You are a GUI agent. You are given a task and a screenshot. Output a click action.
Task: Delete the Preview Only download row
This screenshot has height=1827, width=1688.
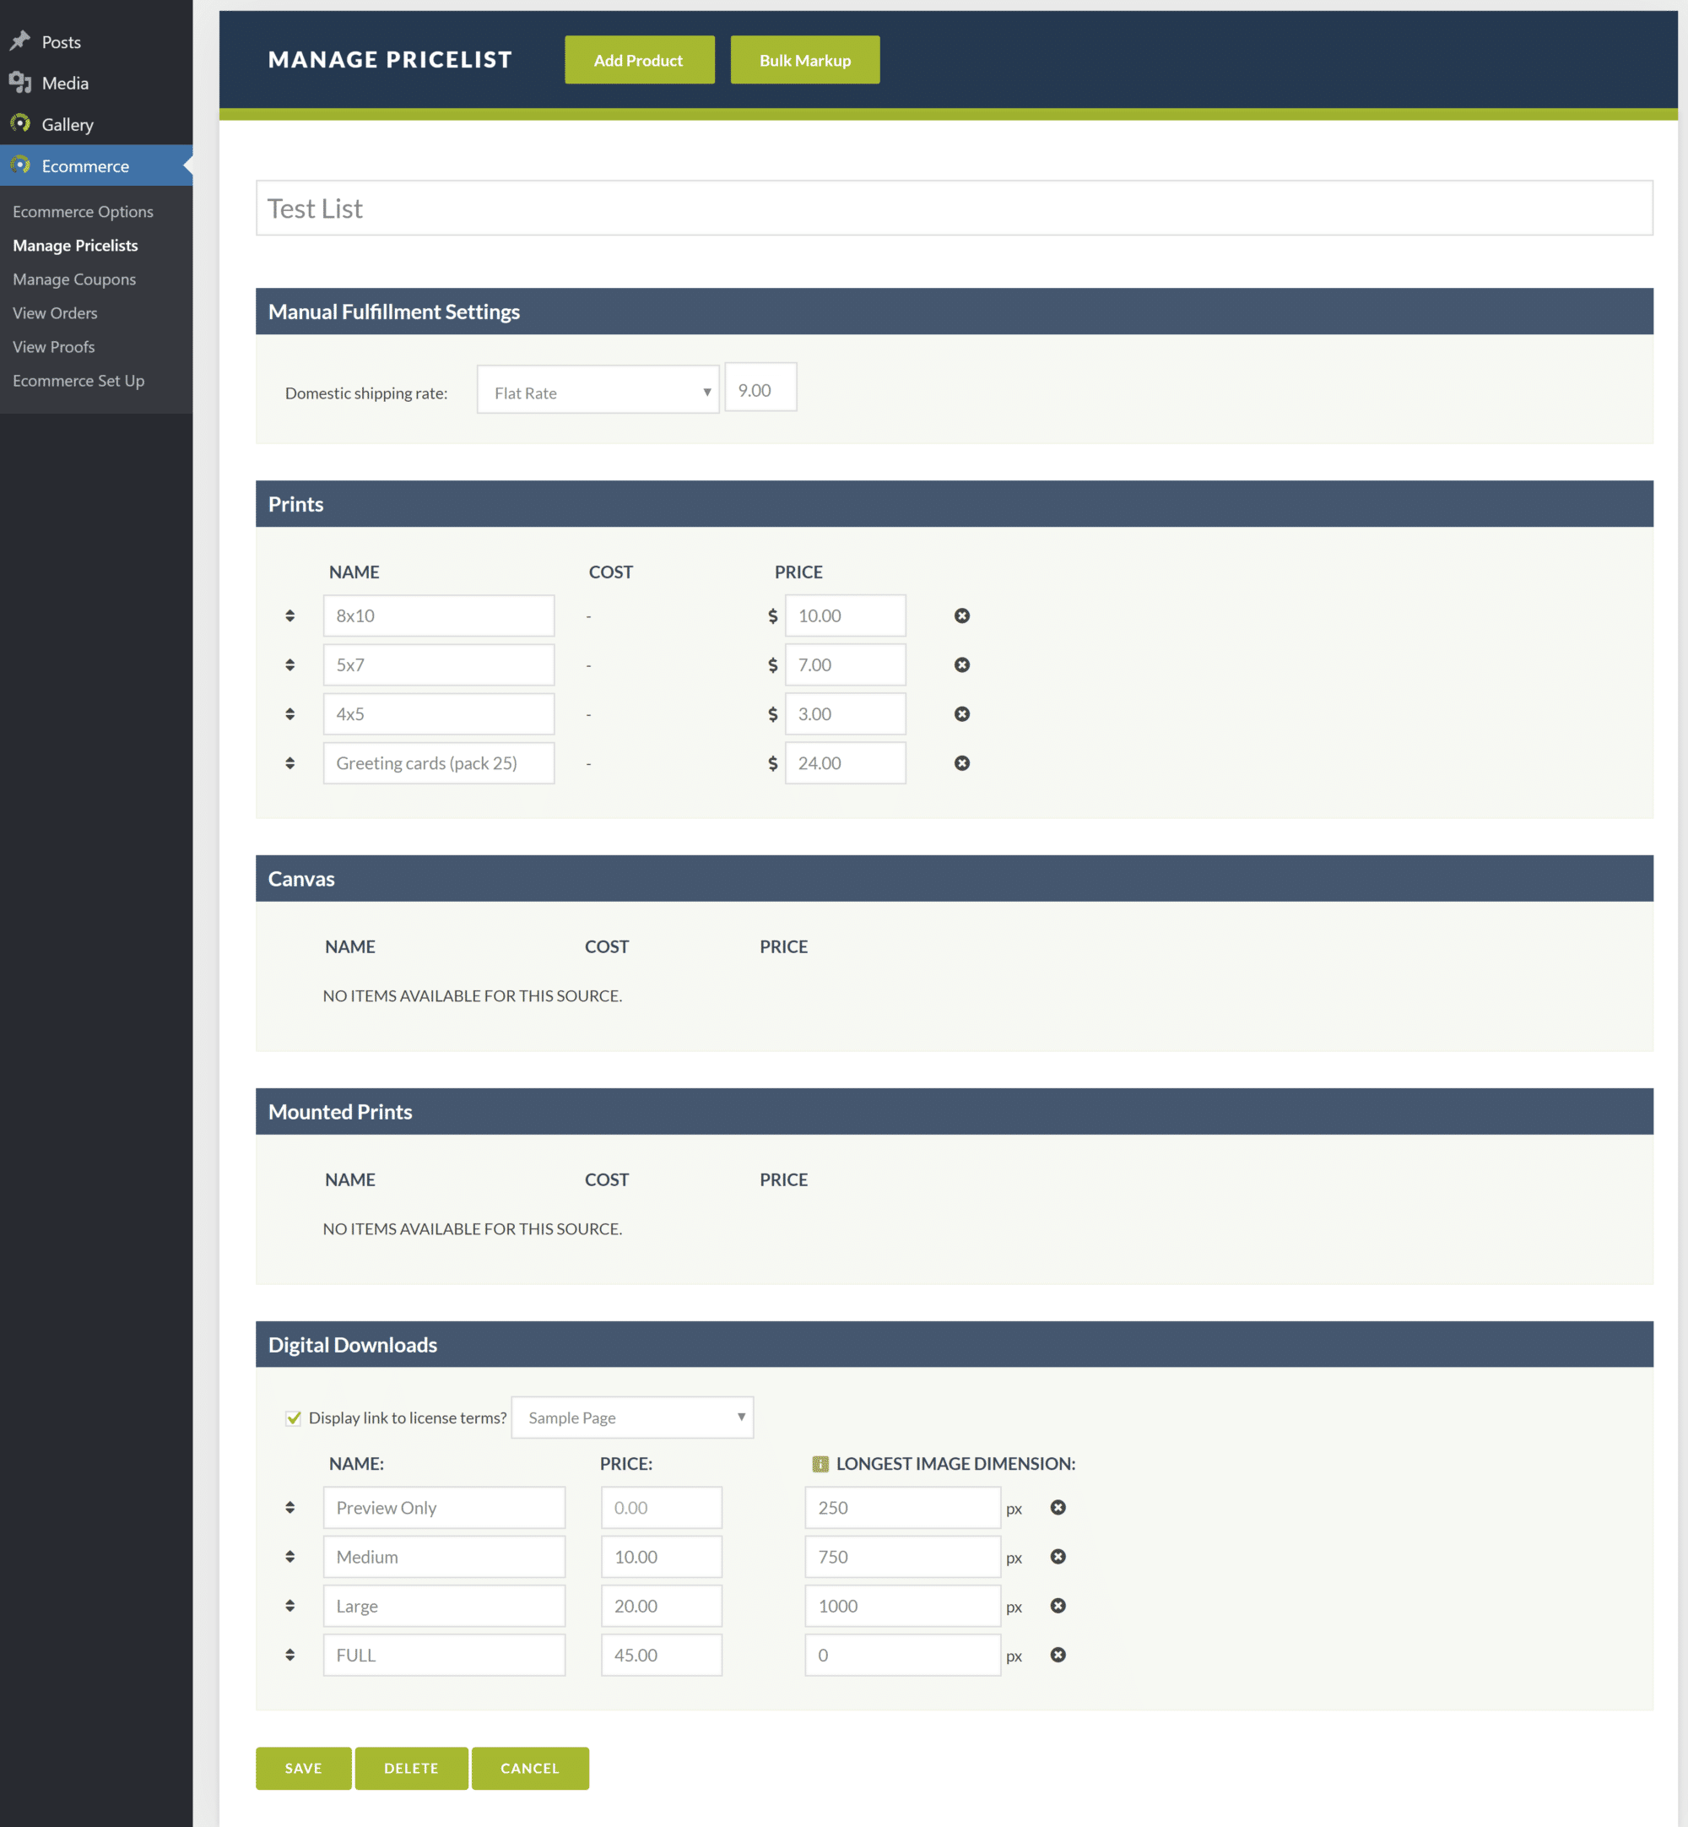click(x=1058, y=1507)
